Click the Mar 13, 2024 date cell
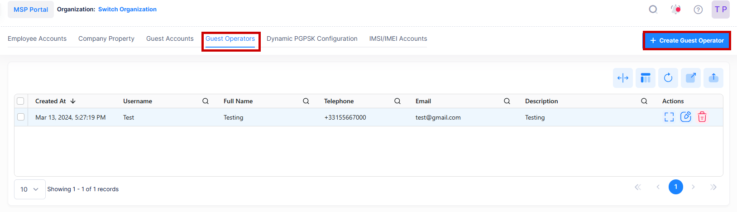The width and height of the screenshot is (737, 212). (x=71, y=117)
